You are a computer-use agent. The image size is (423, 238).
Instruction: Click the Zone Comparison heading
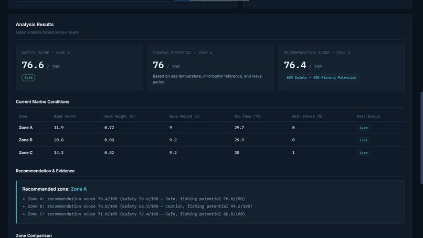34,235
